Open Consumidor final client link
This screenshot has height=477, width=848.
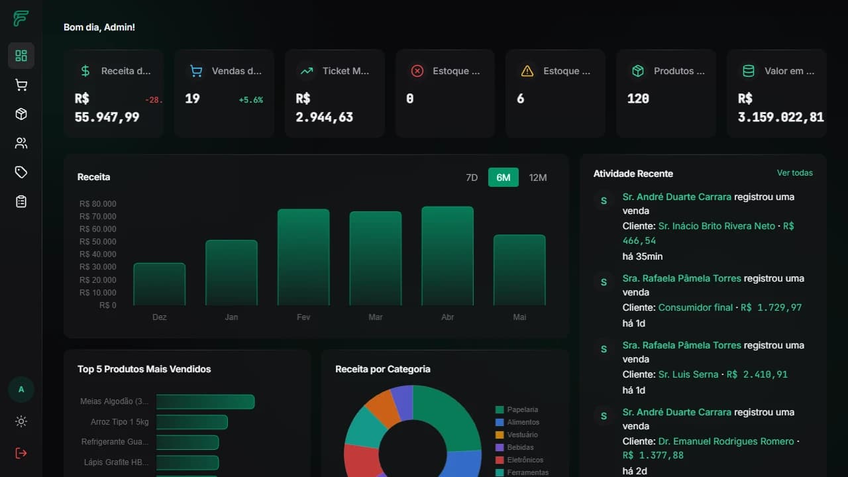click(696, 307)
